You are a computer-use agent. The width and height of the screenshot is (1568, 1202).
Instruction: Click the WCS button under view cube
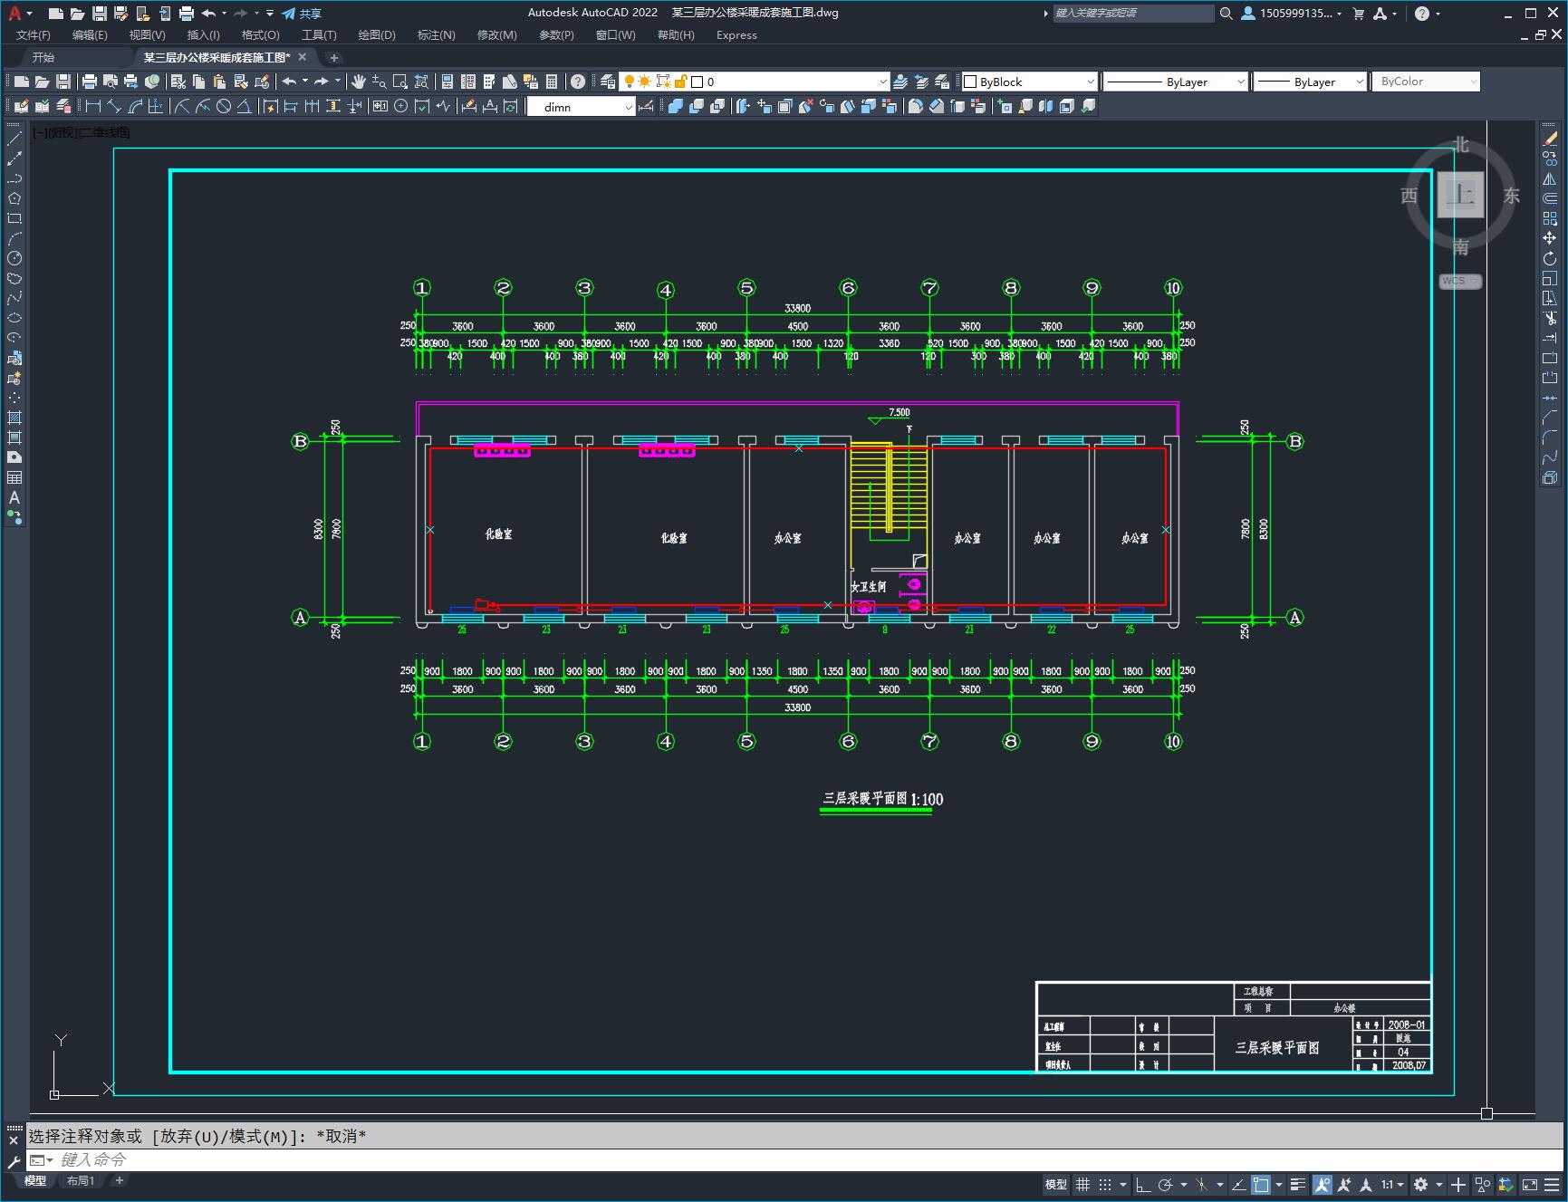point(1459,281)
